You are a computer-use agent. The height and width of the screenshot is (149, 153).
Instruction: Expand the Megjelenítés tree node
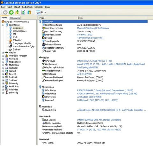point(3,62)
